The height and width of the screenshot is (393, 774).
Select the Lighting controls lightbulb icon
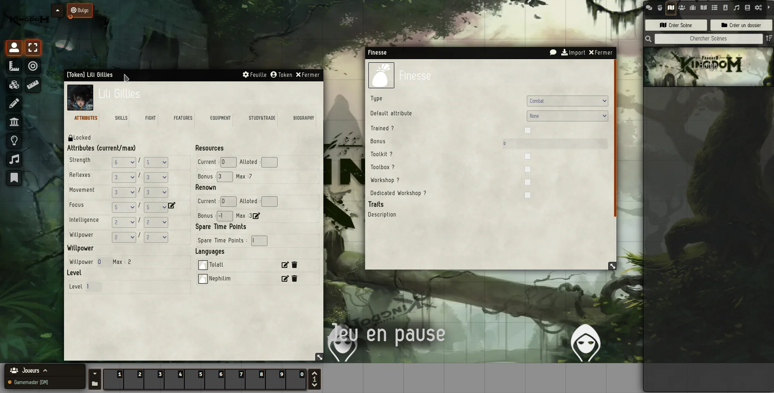14,141
